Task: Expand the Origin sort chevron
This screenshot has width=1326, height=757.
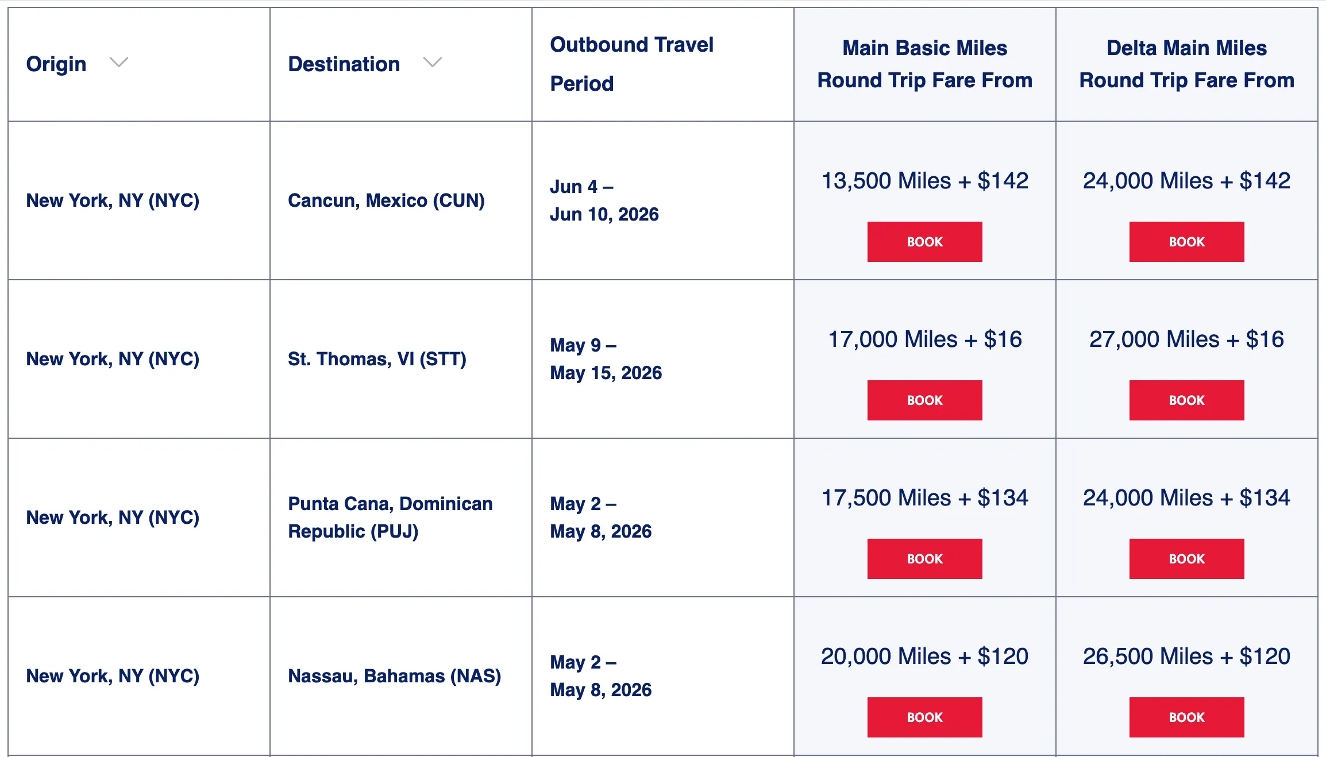Action: (x=118, y=62)
